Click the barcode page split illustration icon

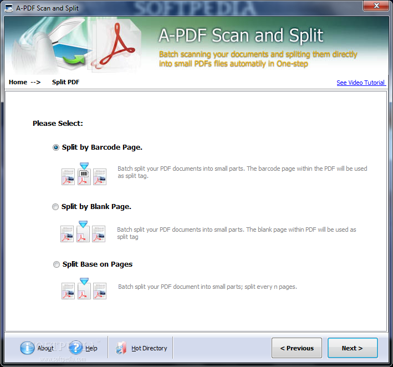84,174
